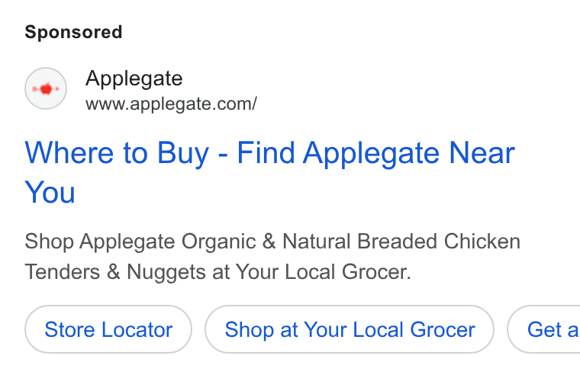Open the 'Where to Buy' ad headline
580x378 pixels.
click(269, 172)
